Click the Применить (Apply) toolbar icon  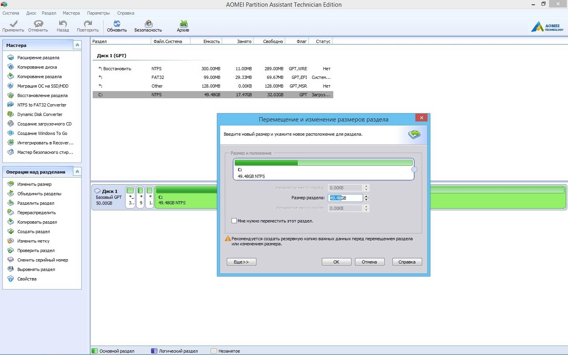(x=13, y=26)
